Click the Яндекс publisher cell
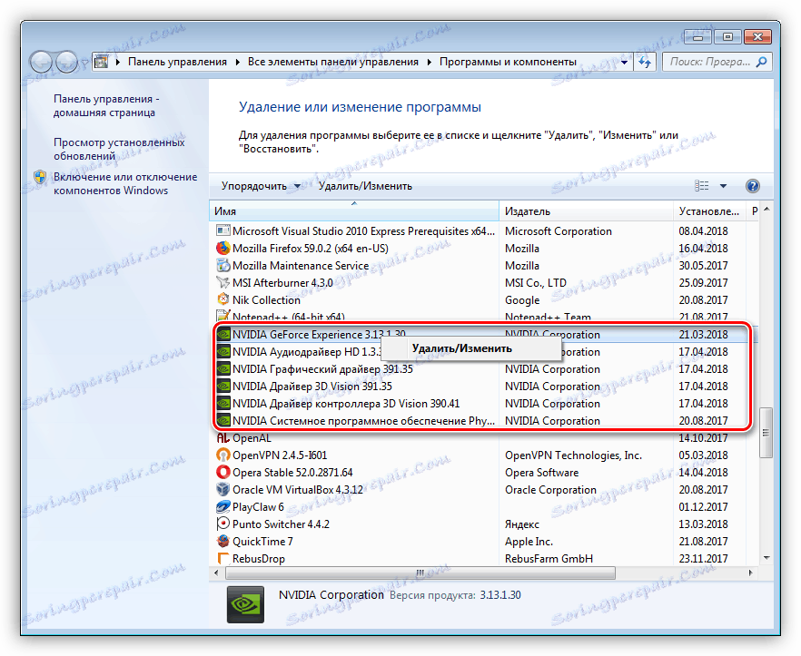Screen dimensions: 801x656 pyautogui.click(x=522, y=524)
